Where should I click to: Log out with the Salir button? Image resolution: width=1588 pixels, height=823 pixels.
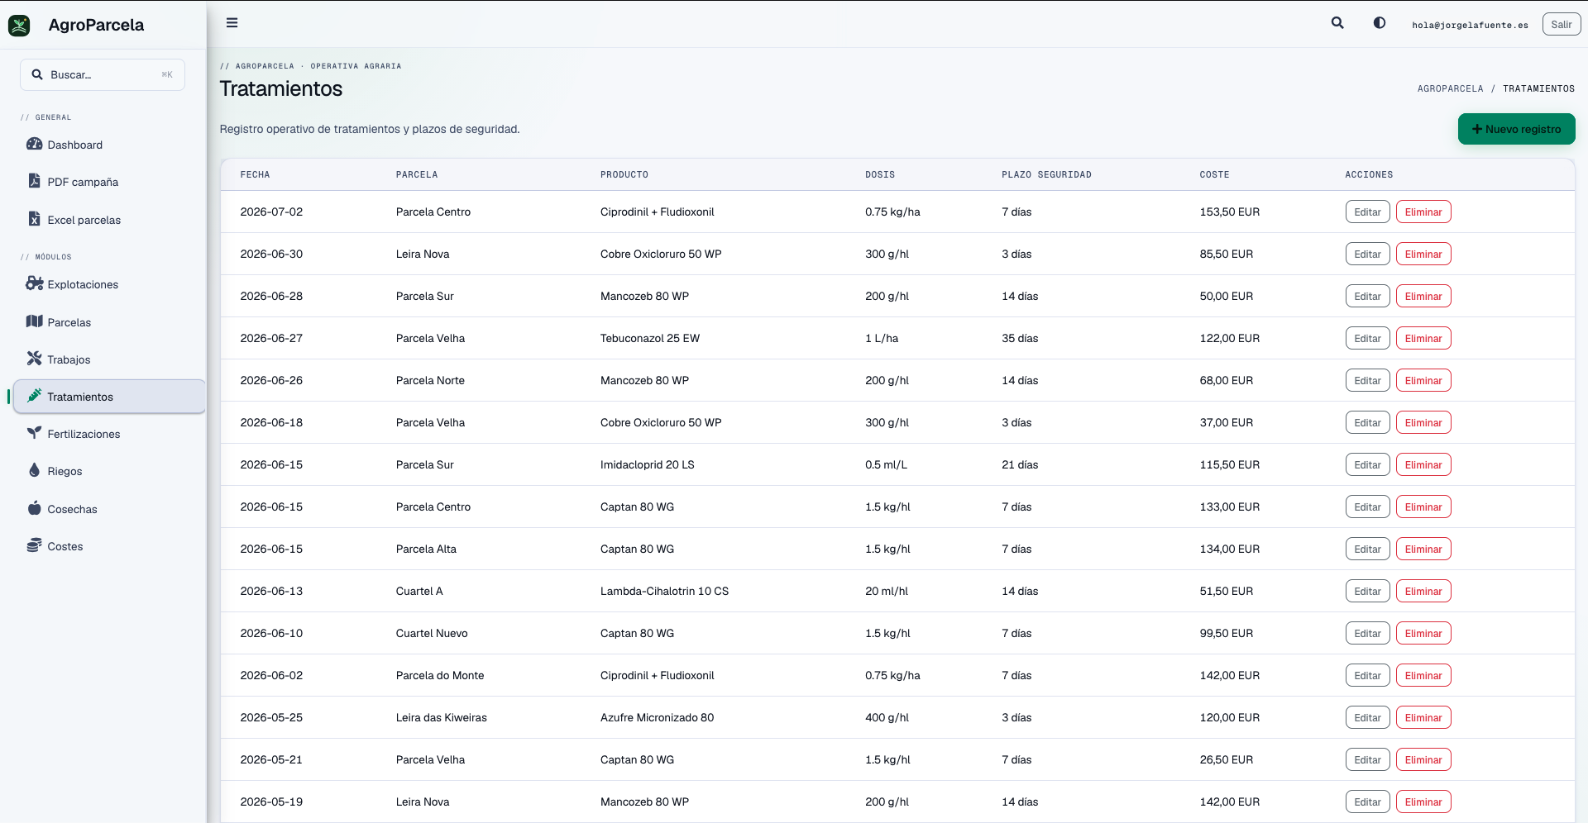(x=1561, y=25)
